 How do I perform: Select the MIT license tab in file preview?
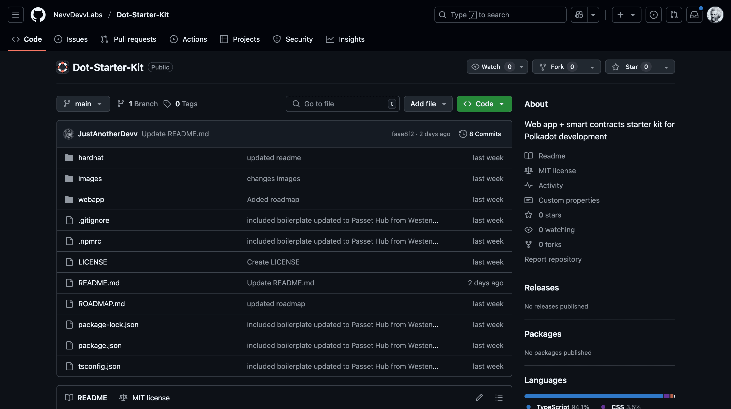tap(145, 398)
